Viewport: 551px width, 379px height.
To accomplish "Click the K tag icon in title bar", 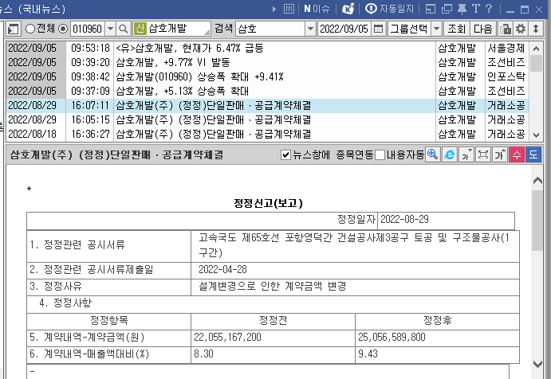I will (348, 9).
